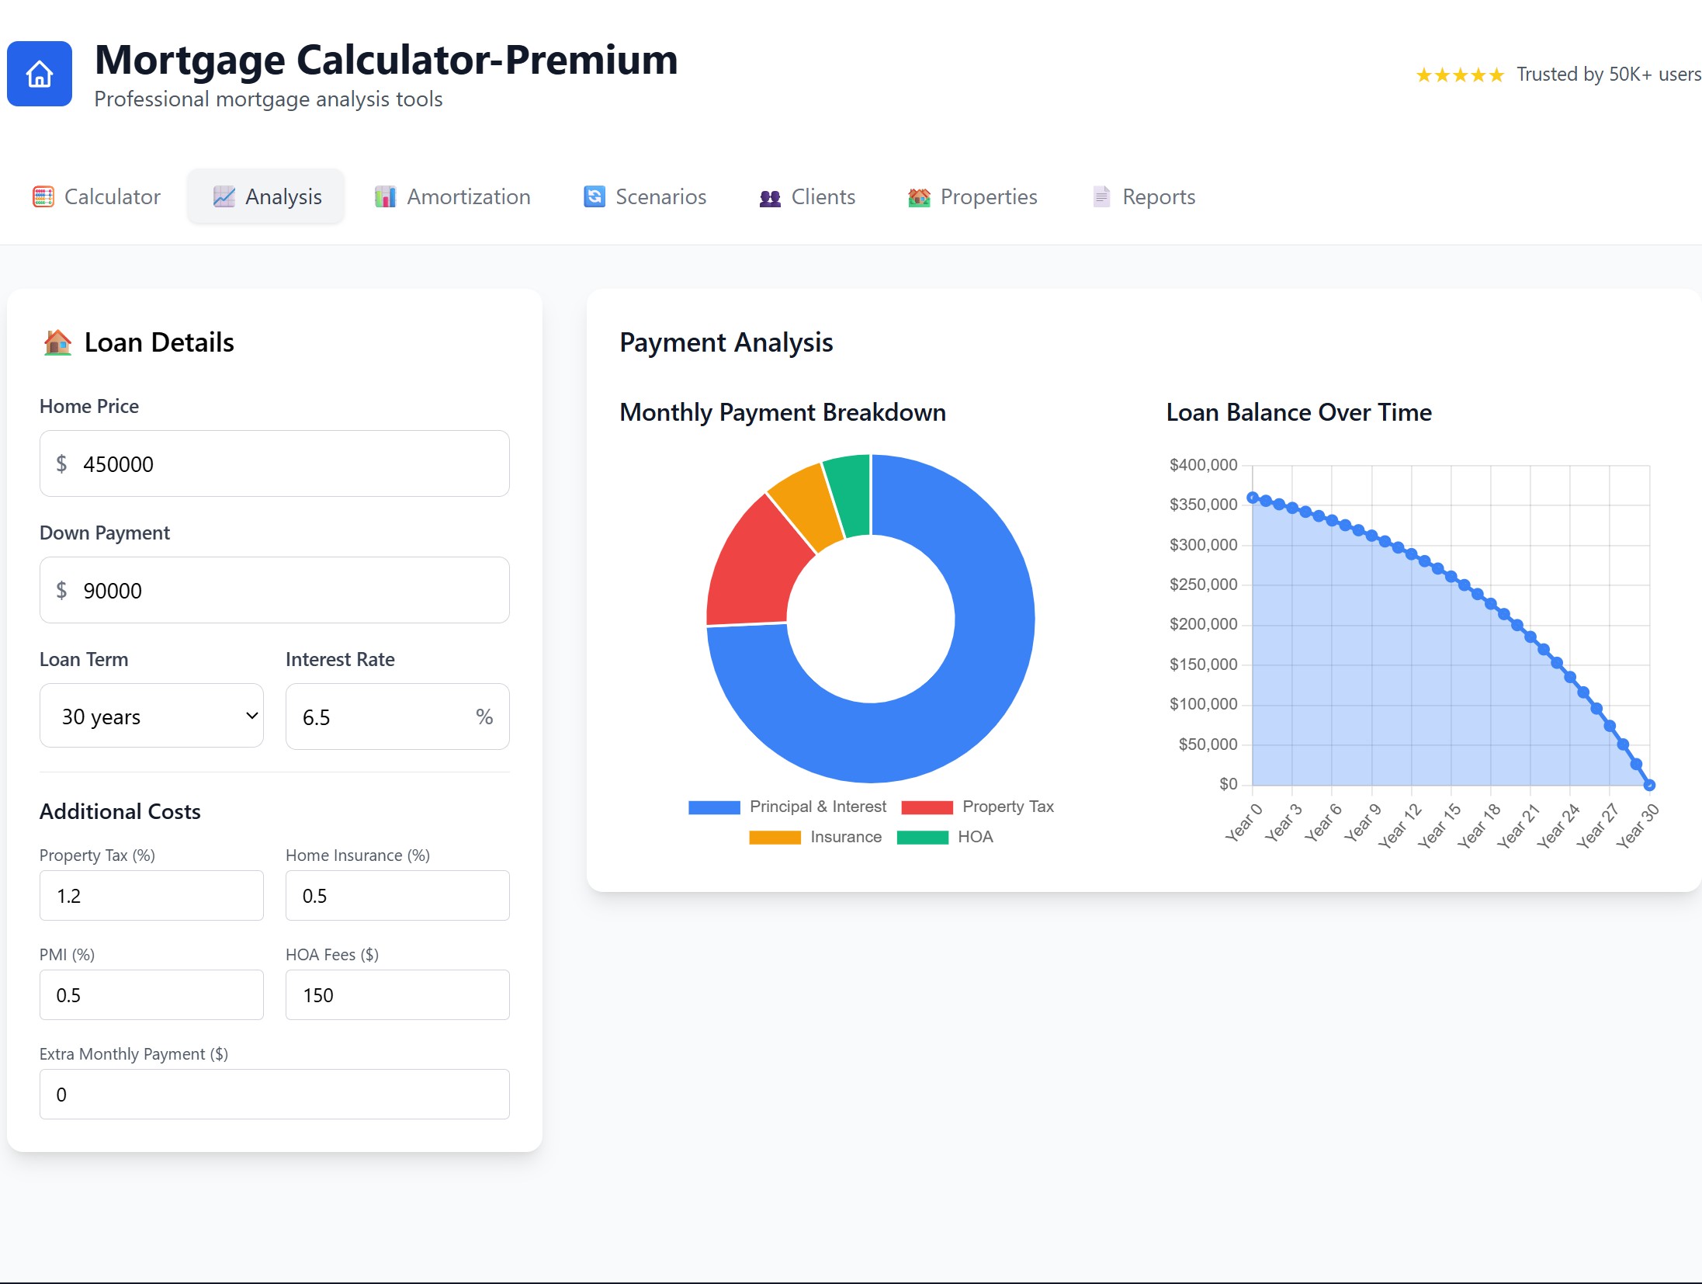Click the Clients people icon
The width and height of the screenshot is (1702, 1284).
[x=768, y=196]
